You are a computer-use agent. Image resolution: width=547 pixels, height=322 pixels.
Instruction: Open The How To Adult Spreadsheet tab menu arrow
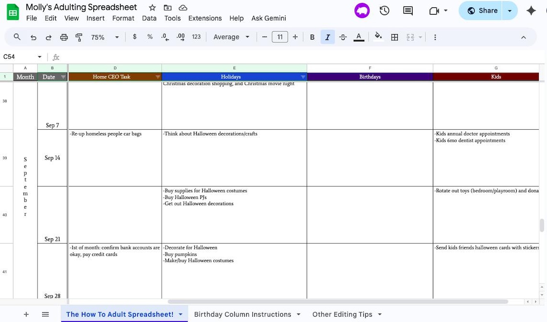[x=181, y=314]
